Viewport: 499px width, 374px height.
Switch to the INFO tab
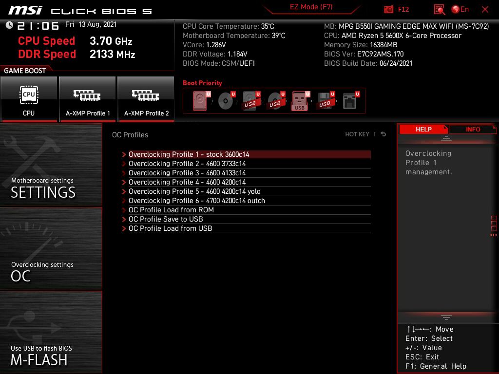click(473, 130)
